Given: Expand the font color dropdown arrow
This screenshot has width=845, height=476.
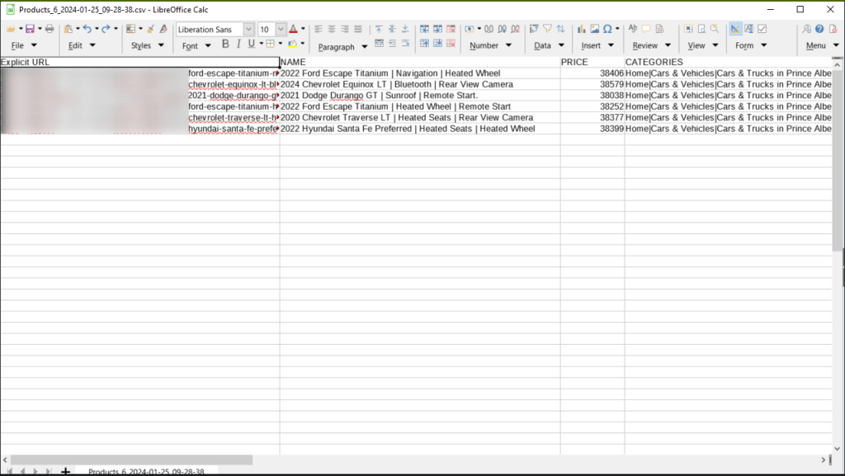Looking at the screenshot, I should 302,29.
